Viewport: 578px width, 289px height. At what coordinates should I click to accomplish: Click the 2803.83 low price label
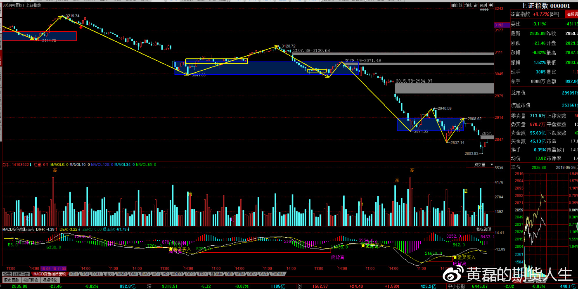pyautogui.click(x=471, y=153)
